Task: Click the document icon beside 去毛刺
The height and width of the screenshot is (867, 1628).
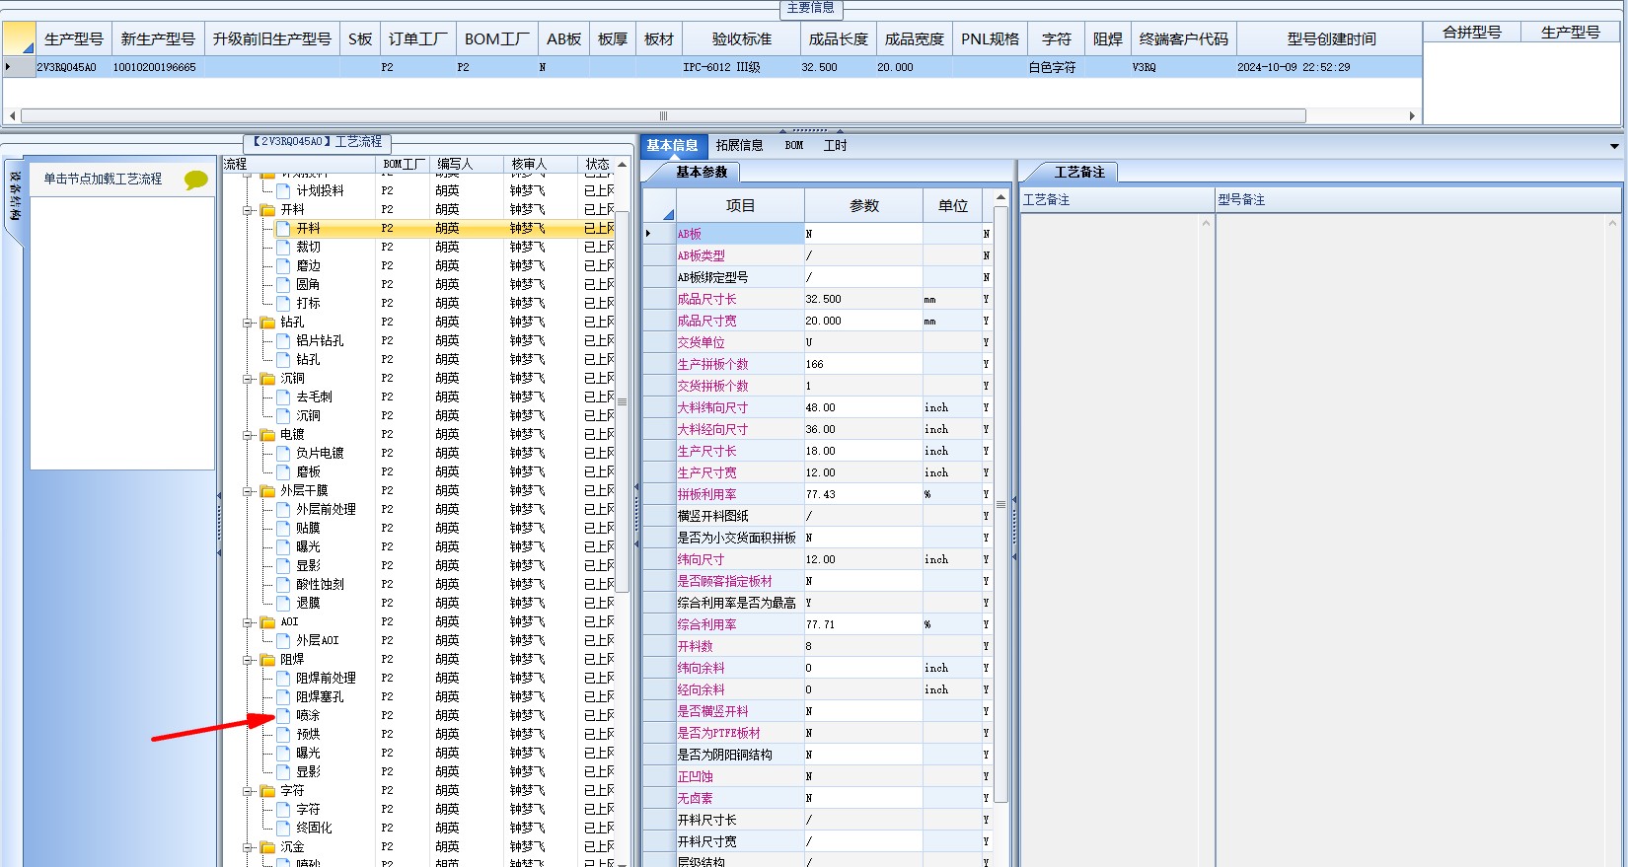Action: (284, 397)
